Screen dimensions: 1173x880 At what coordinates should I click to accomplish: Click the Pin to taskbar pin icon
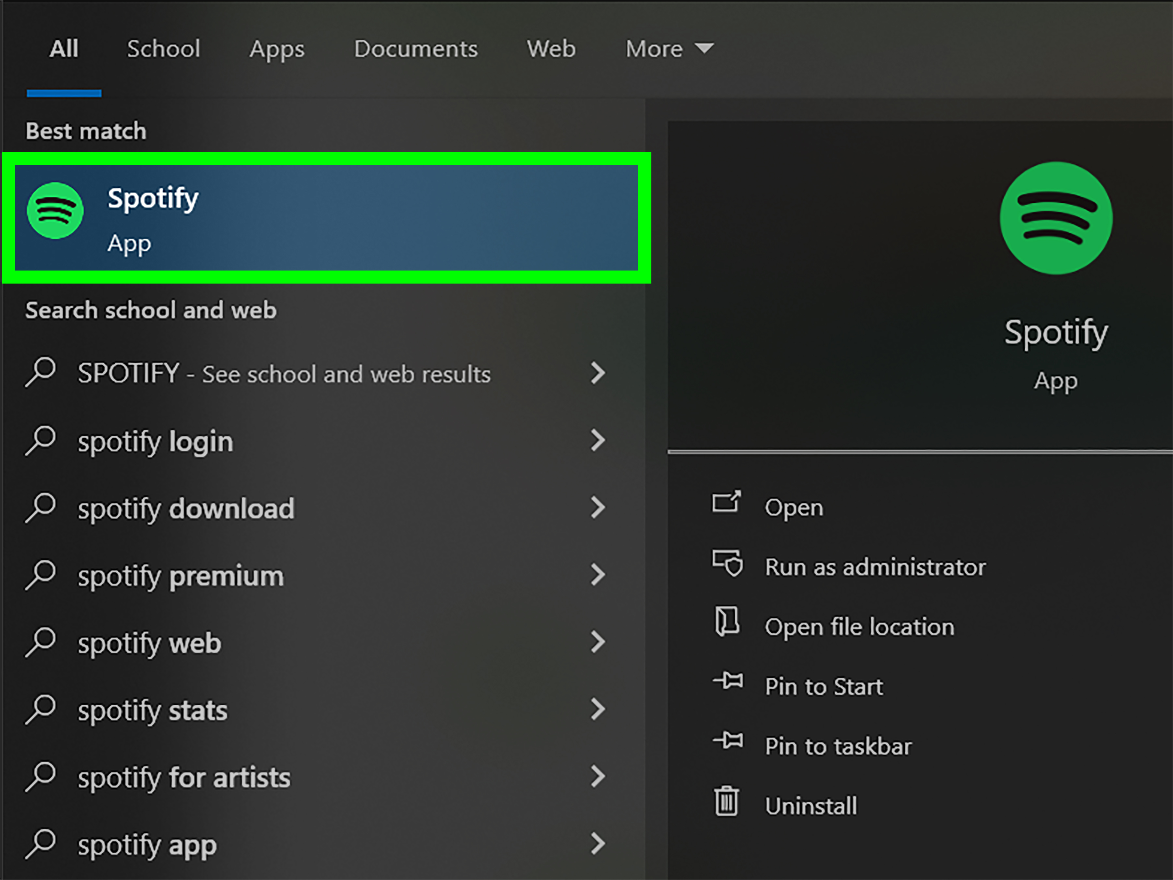(x=728, y=740)
